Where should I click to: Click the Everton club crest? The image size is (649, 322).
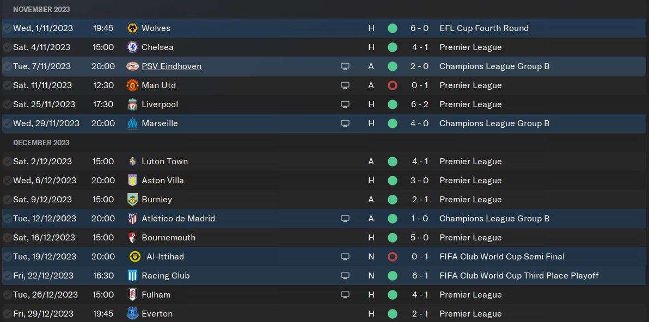(132, 314)
